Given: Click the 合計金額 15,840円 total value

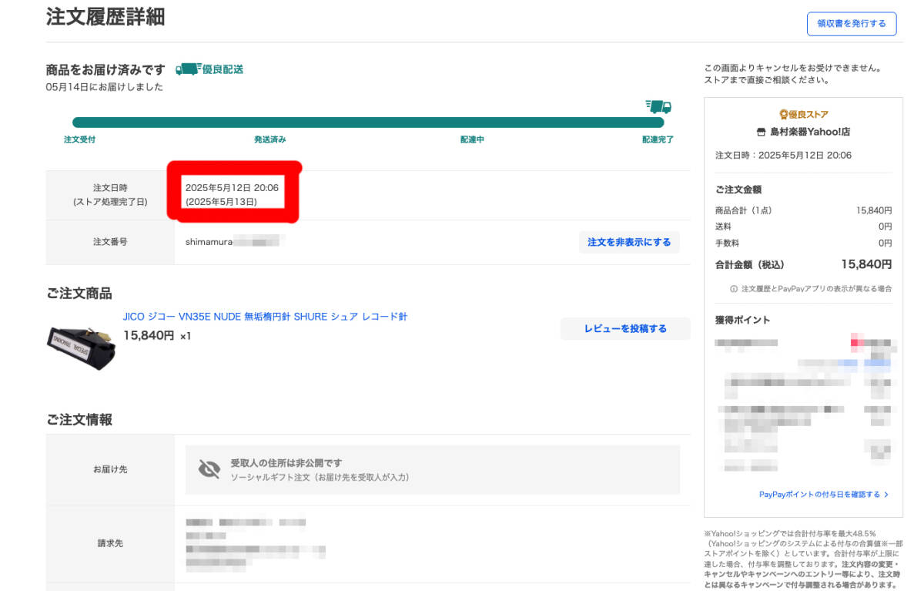Looking at the screenshot, I should tap(866, 264).
